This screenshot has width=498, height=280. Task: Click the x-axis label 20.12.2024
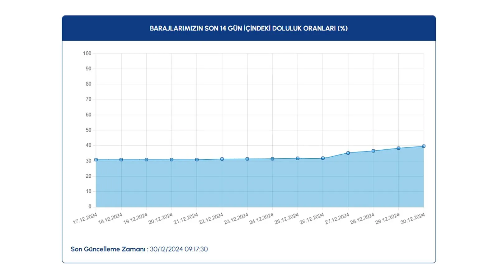tap(161, 219)
